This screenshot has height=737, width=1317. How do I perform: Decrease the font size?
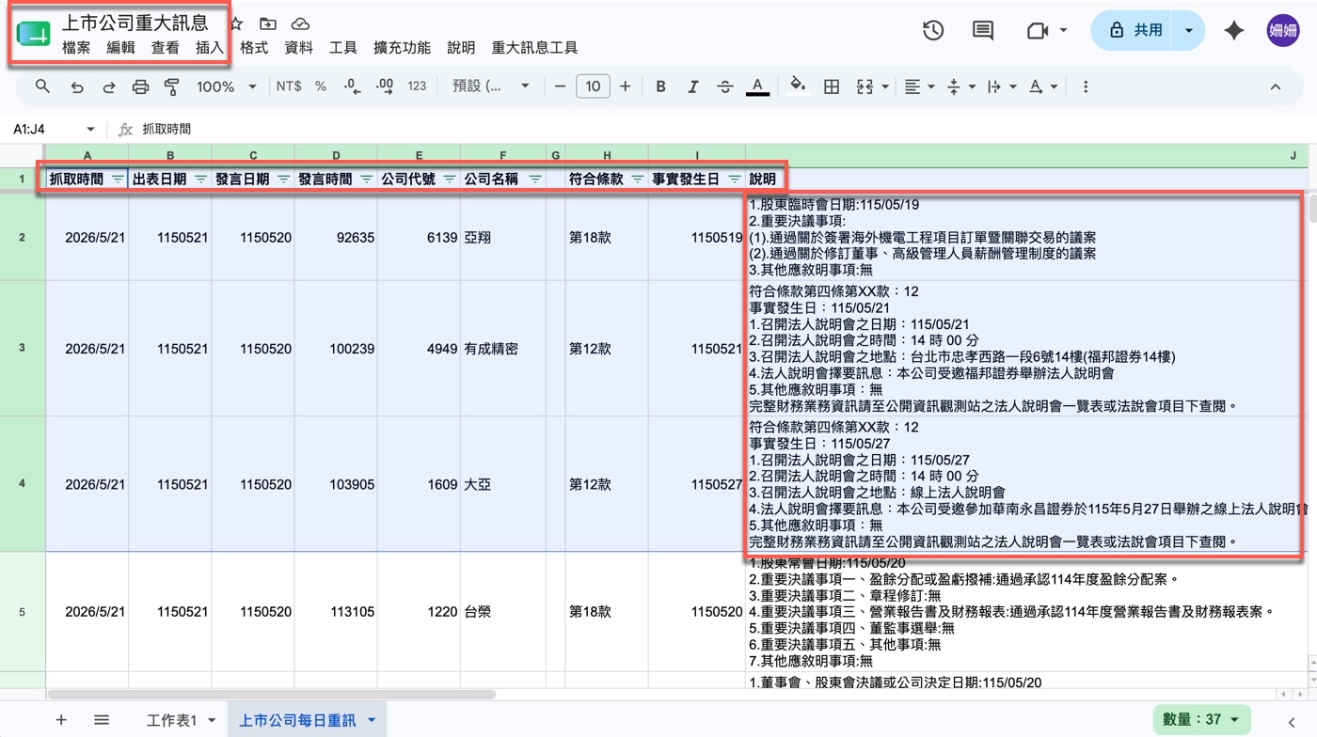pyautogui.click(x=560, y=86)
